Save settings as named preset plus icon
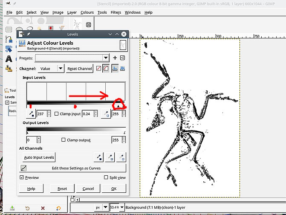This screenshot has width=286, height=215. [x=115, y=58]
